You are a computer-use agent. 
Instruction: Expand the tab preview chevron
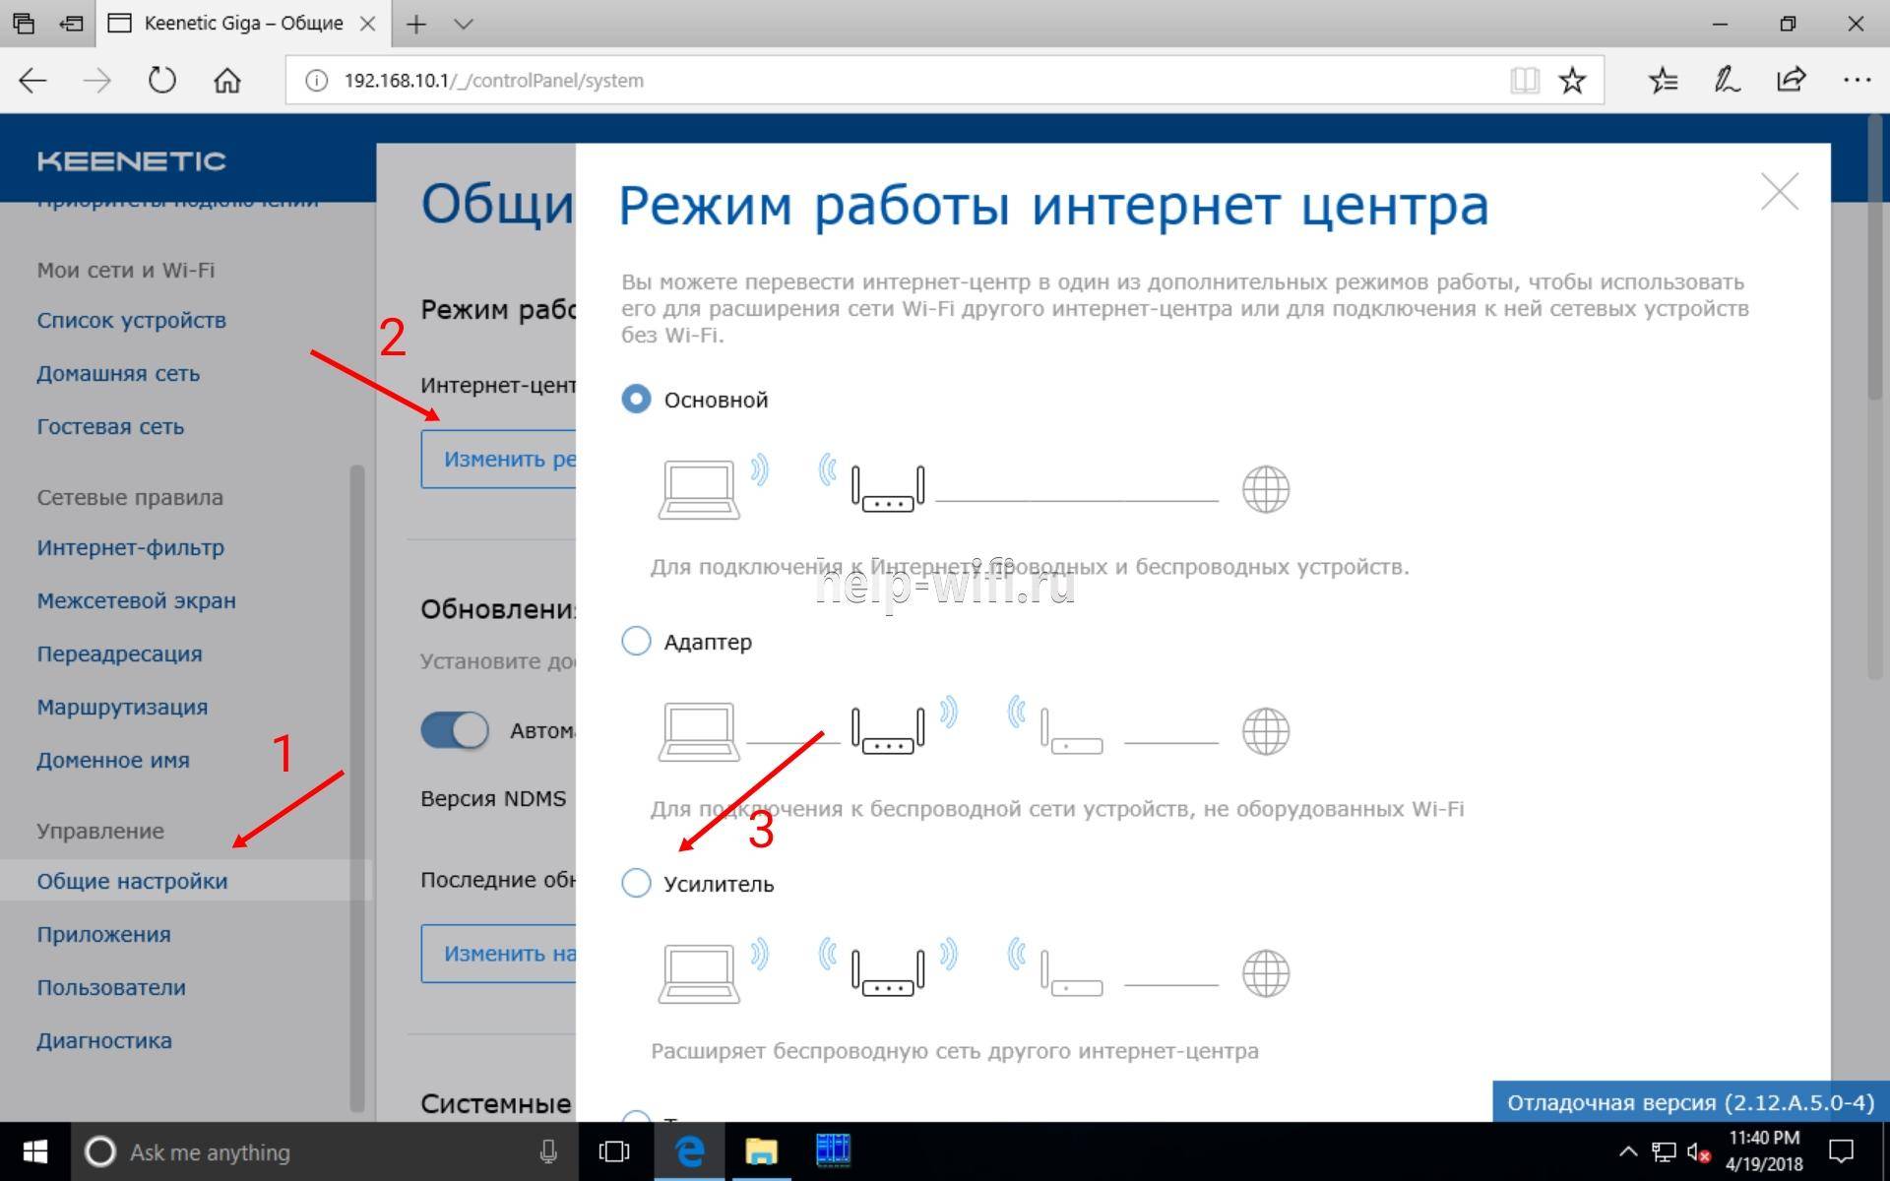tap(464, 24)
